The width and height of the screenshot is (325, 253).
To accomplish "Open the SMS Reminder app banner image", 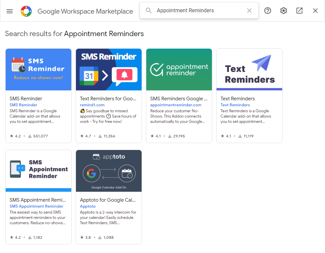I will (x=38, y=70).
